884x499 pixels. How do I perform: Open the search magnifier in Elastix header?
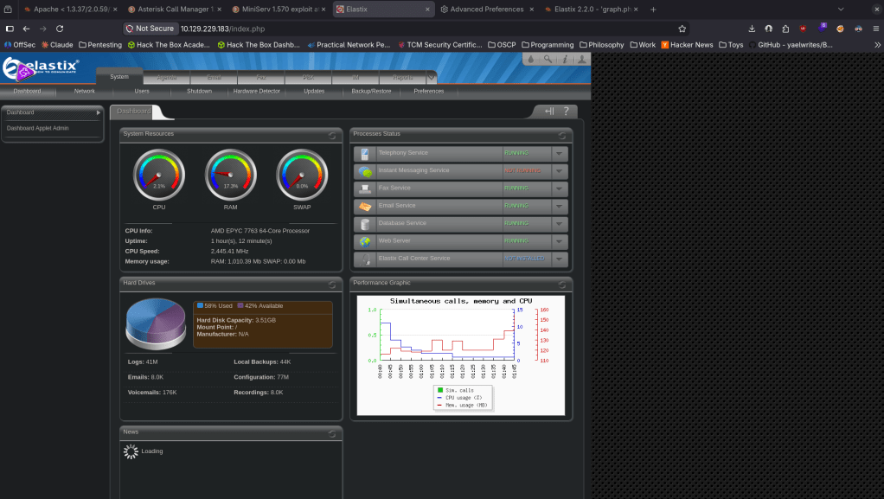[x=548, y=60]
